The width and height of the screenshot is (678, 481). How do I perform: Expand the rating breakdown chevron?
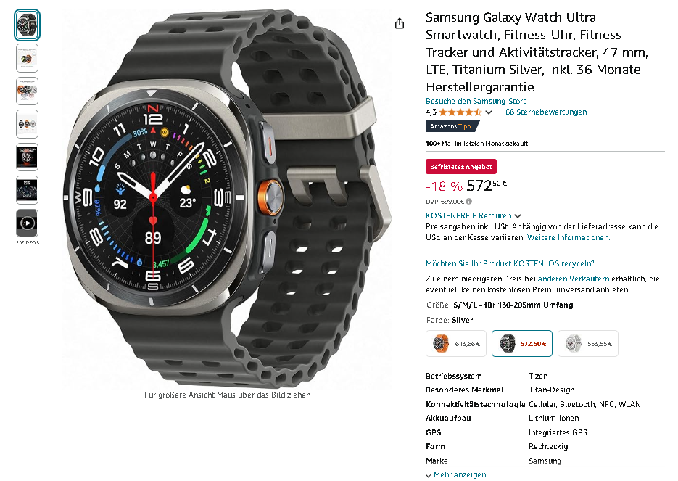489,112
